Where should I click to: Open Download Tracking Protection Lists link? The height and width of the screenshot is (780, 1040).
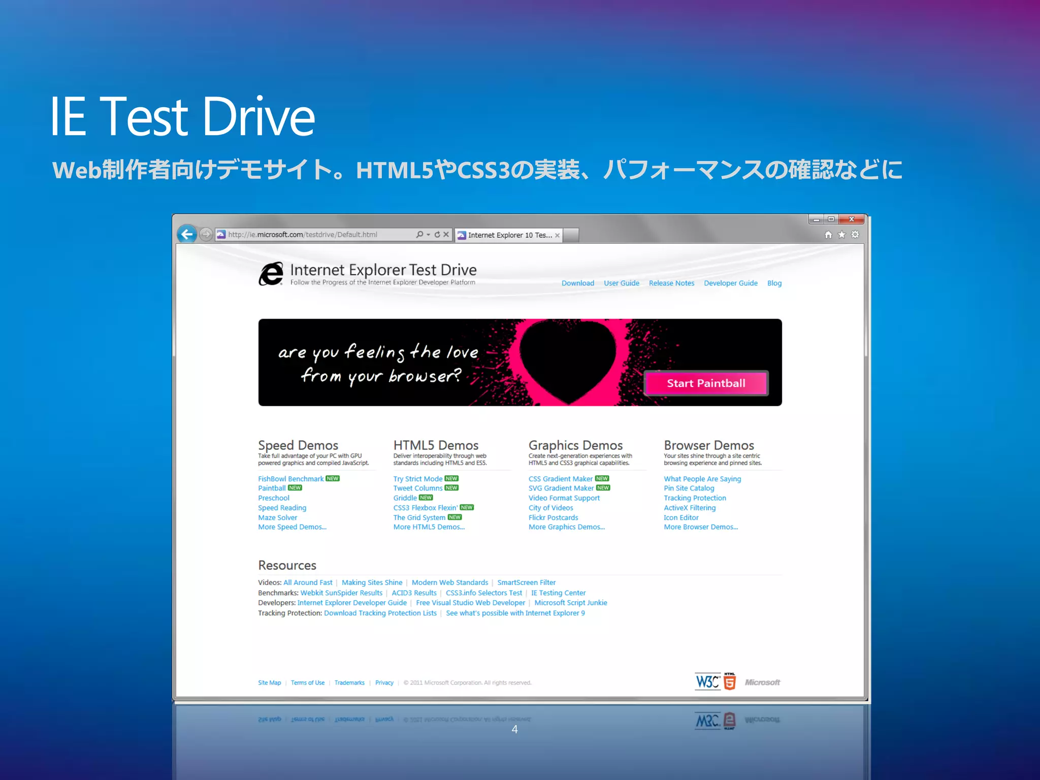[x=380, y=613]
